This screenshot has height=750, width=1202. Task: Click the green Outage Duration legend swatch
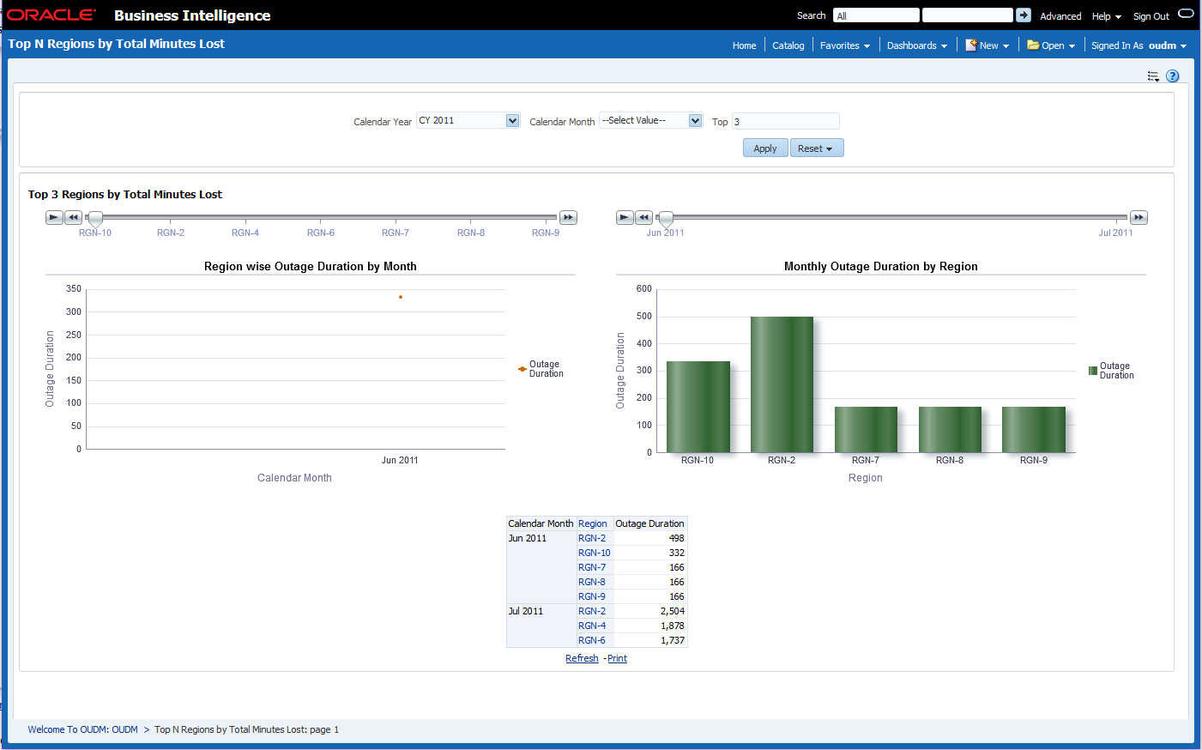(1093, 371)
